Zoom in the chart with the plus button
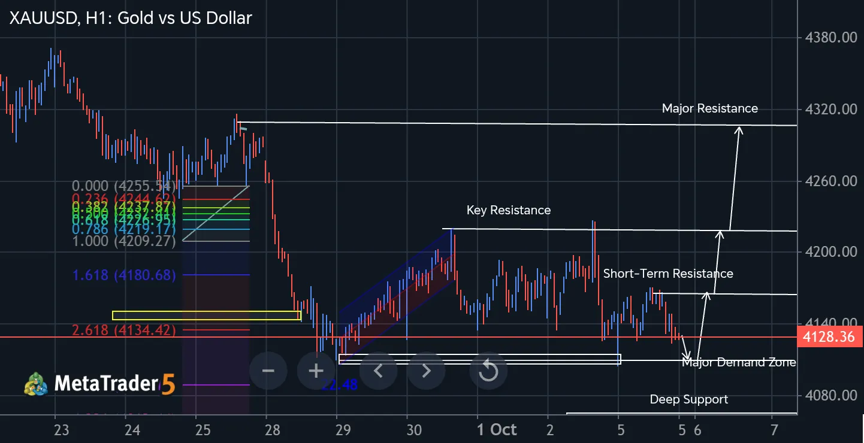 click(x=316, y=371)
